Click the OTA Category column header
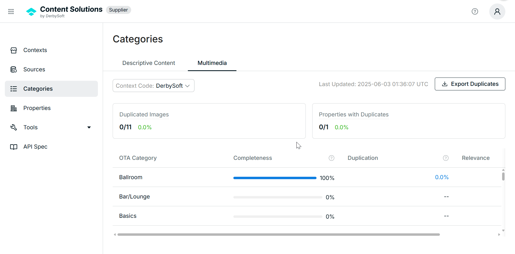This screenshot has width=515, height=254. point(138,158)
